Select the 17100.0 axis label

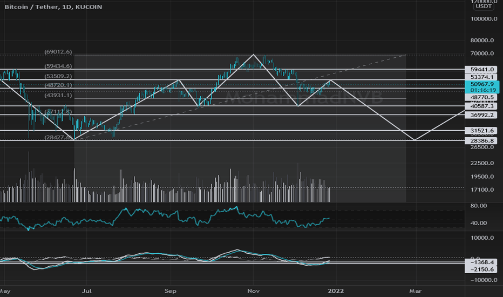(482, 190)
